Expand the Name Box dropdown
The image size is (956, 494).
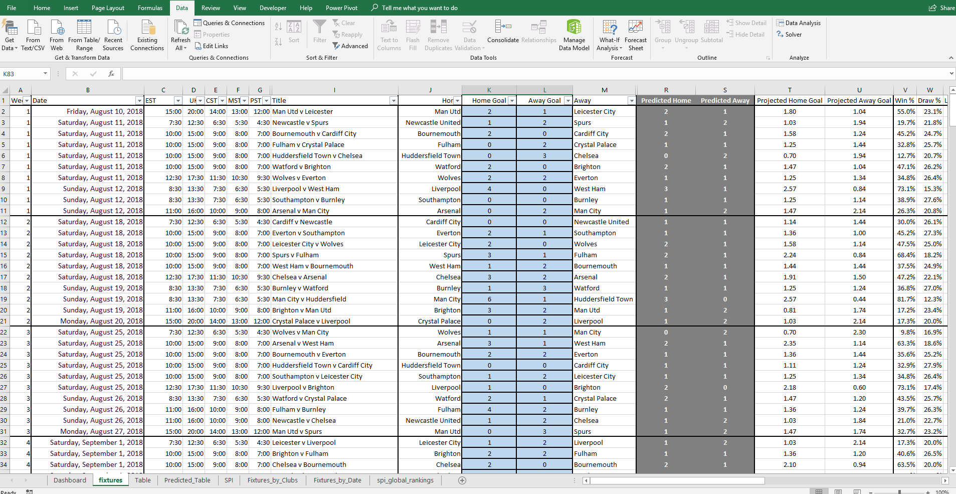[45, 74]
